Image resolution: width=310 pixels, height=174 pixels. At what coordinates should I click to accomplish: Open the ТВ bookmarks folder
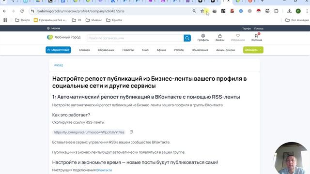point(77,20)
